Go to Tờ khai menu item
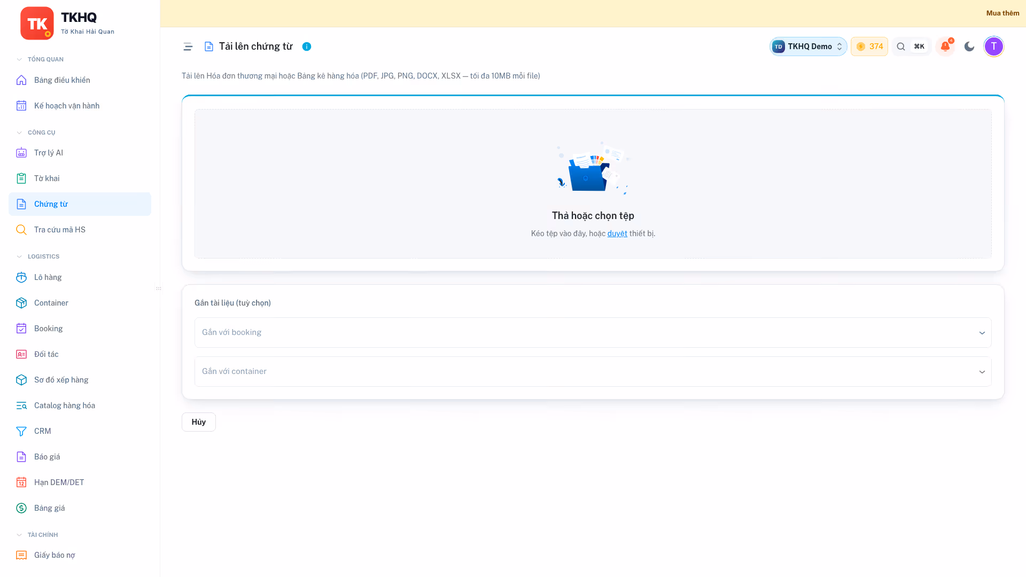 pos(80,178)
